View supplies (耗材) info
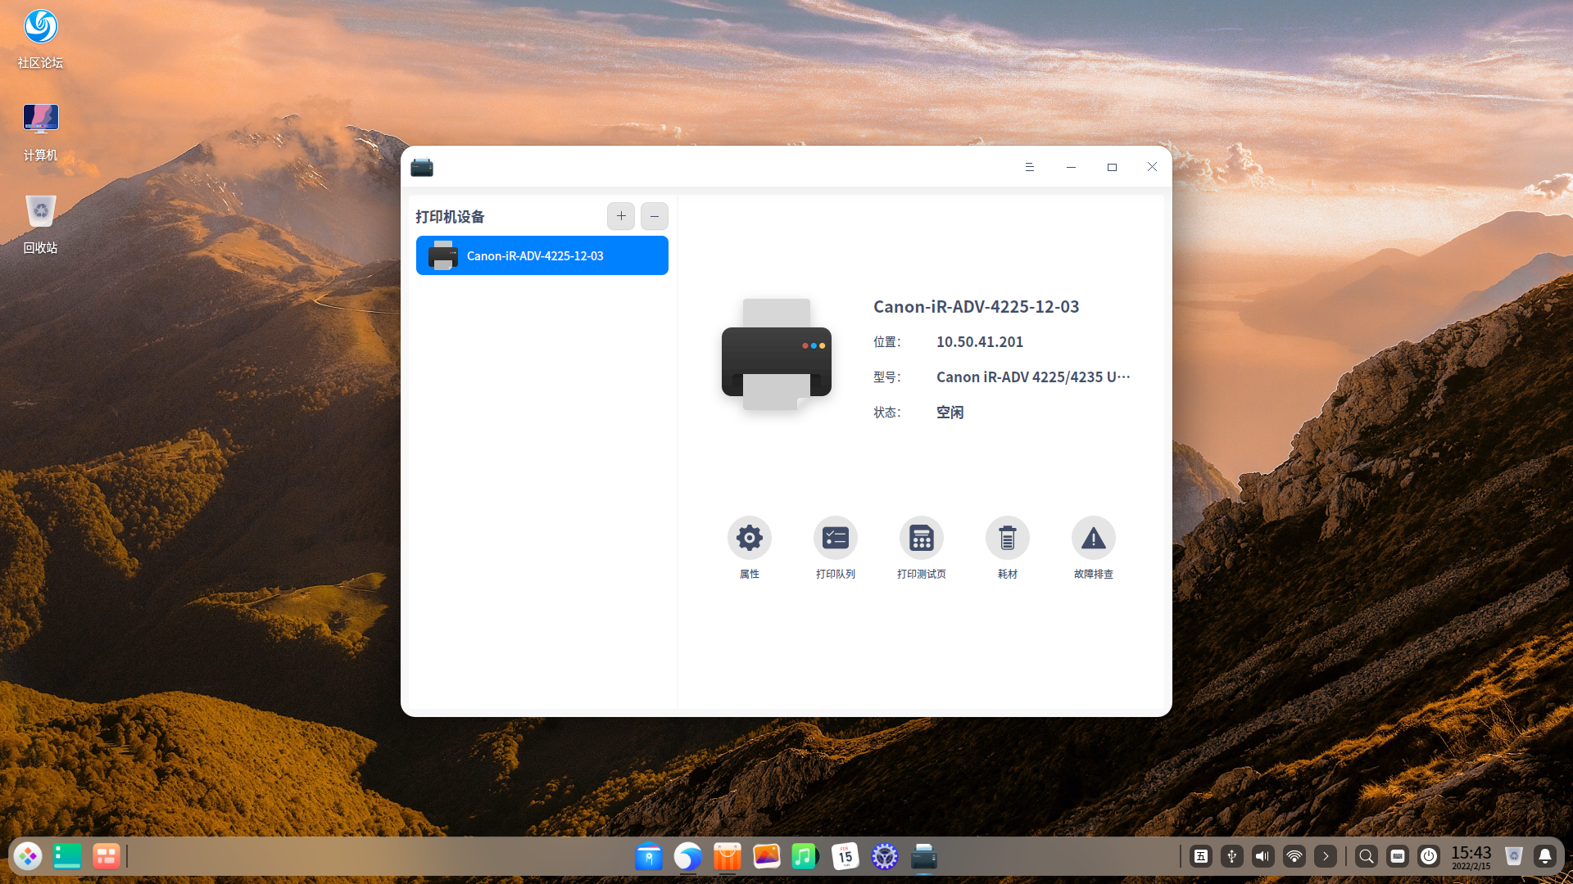Screen dimensions: 1573x884 (1007, 538)
